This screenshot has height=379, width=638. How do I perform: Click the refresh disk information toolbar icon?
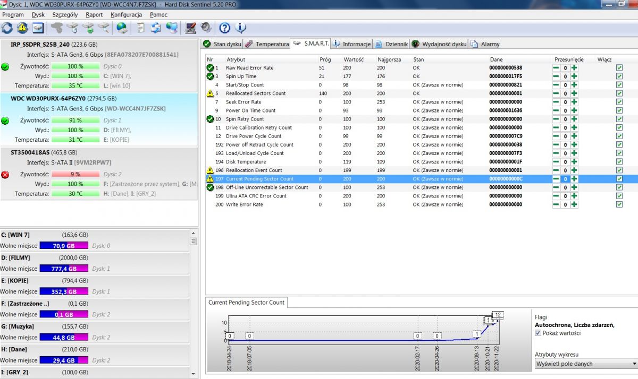(7, 28)
